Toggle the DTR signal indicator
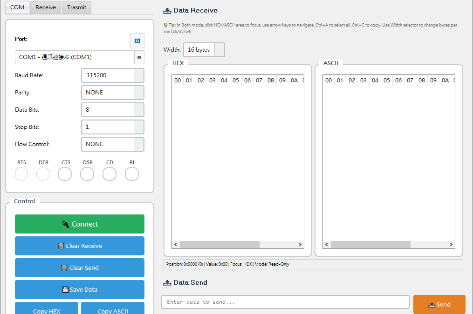The image size is (473, 314). (x=43, y=174)
